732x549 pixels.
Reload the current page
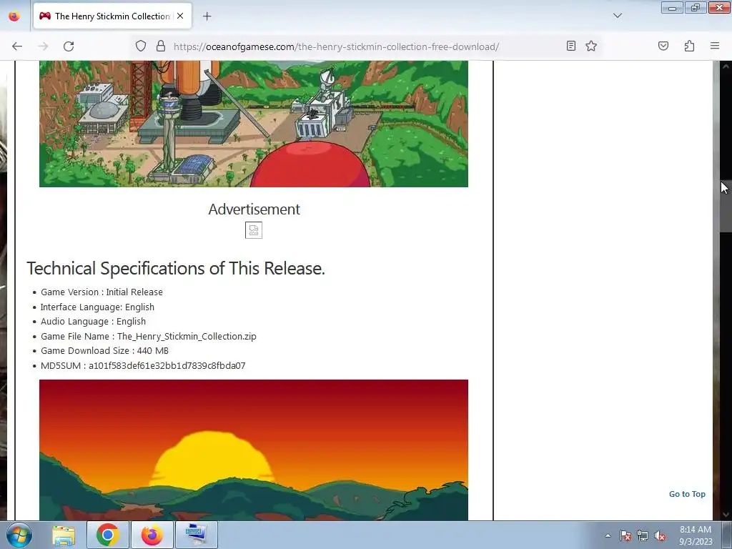[69, 46]
